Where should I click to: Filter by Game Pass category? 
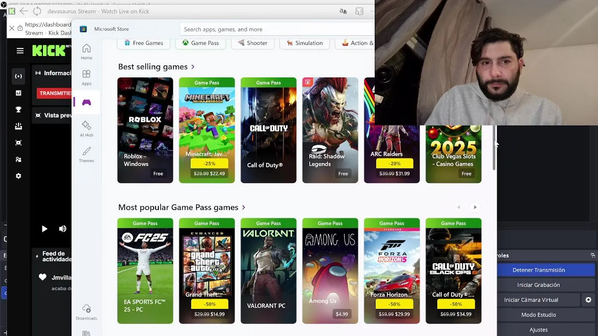pyautogui.click(x=200, y=43)
